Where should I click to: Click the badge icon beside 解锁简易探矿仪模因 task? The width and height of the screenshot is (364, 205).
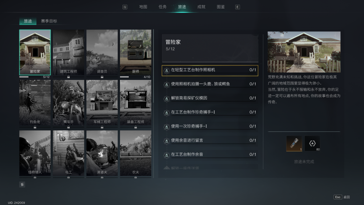(166, 98)
